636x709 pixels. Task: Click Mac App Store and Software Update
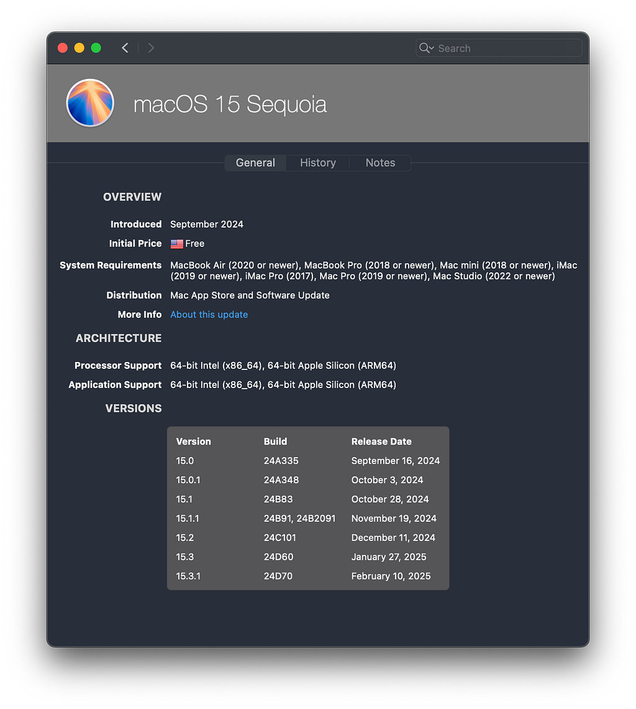click(250, 295)
